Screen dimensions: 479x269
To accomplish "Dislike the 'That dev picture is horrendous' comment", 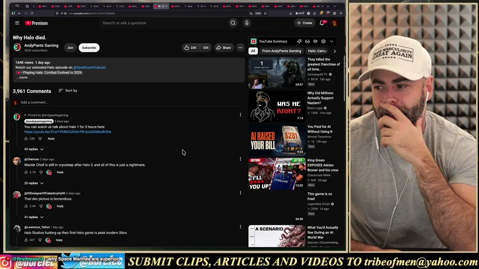I will (x=41, y=206).
